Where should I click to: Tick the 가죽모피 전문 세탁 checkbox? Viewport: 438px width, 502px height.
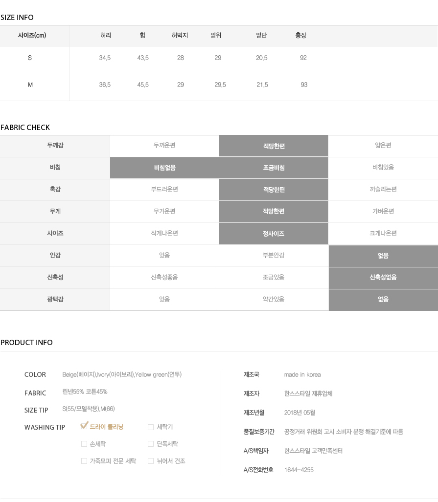point(84,461)
